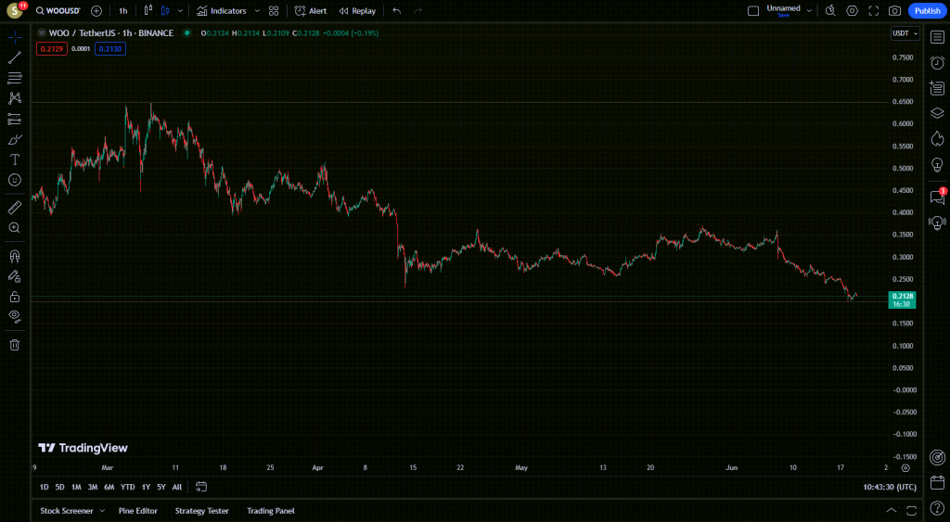The width and height of the screenshot is (950, 522).
Task: Toggle lock all drawing tools
Action: (15, 297)
